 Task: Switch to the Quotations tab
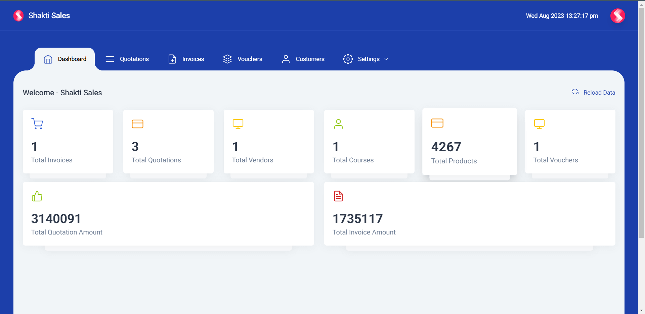(127, 59)
